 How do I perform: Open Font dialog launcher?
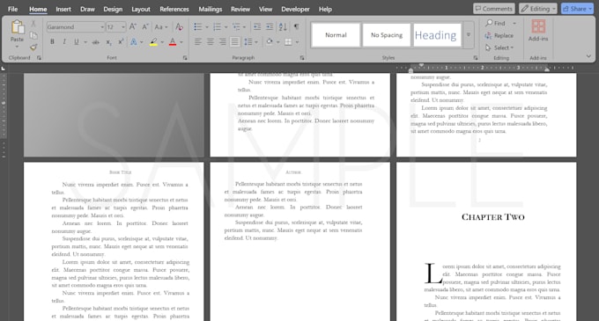coord(185,58)
